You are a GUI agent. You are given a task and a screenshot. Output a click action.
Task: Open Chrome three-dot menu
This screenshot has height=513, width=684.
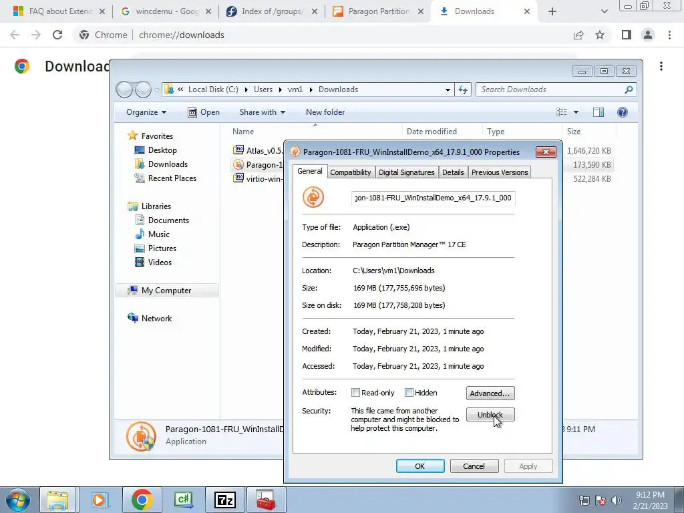tap(669, 35)
